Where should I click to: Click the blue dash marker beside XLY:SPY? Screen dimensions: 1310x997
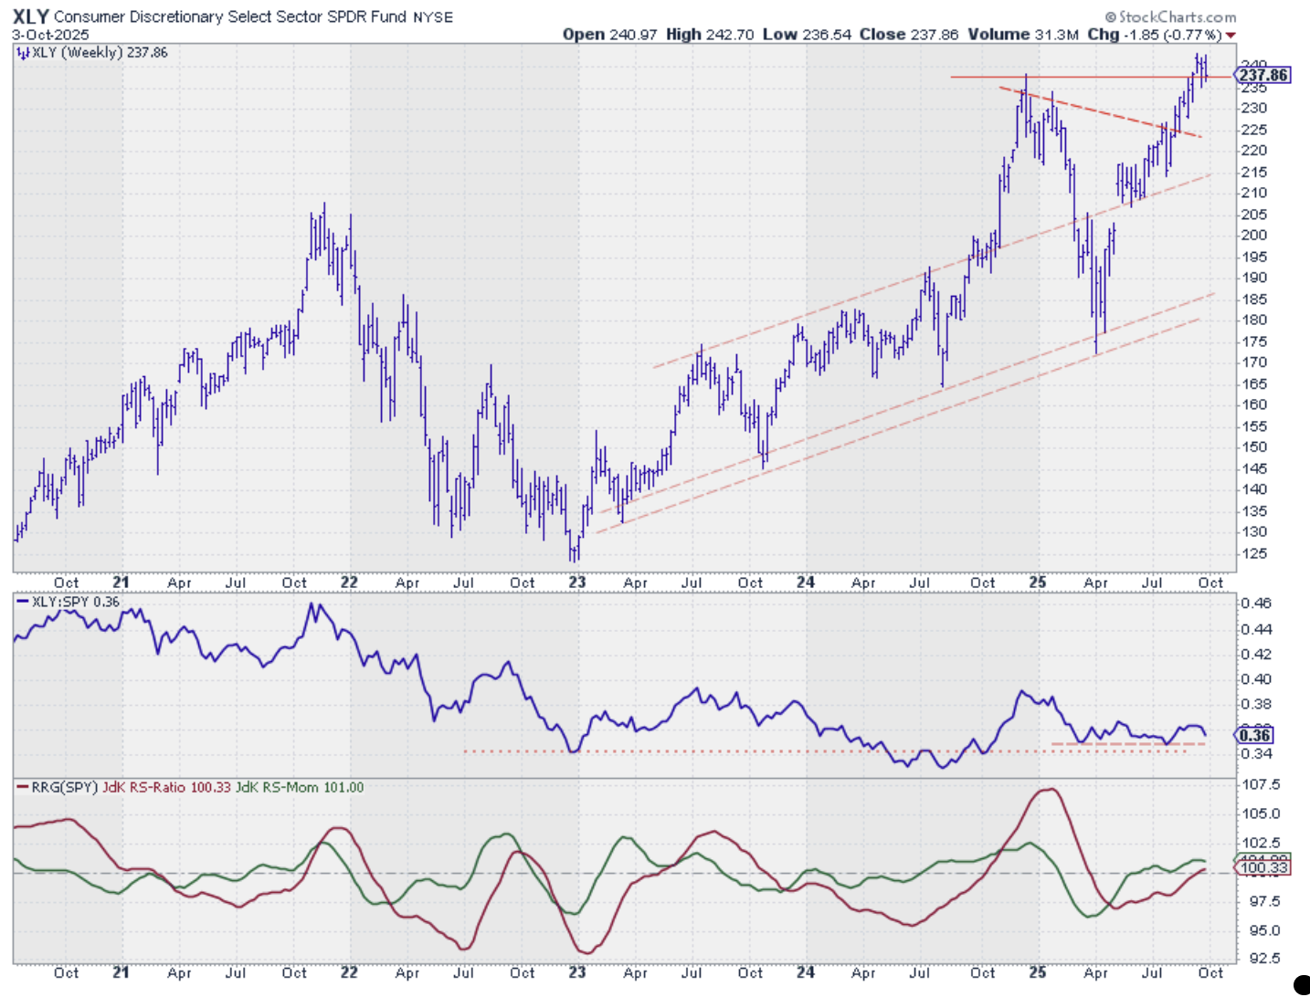tap(23, 603)
